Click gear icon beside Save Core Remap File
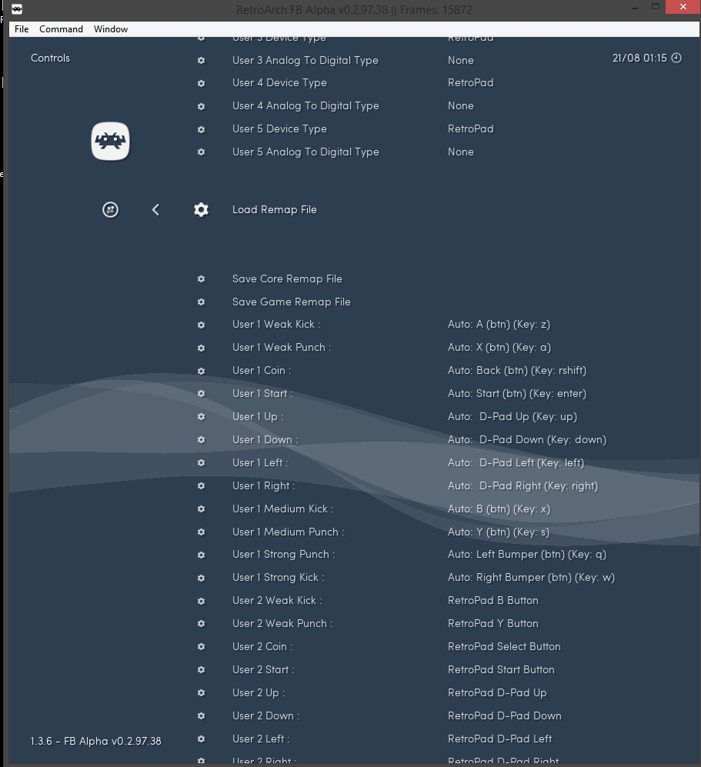Viewport: 701px width, 767px height. coord(201,278)
